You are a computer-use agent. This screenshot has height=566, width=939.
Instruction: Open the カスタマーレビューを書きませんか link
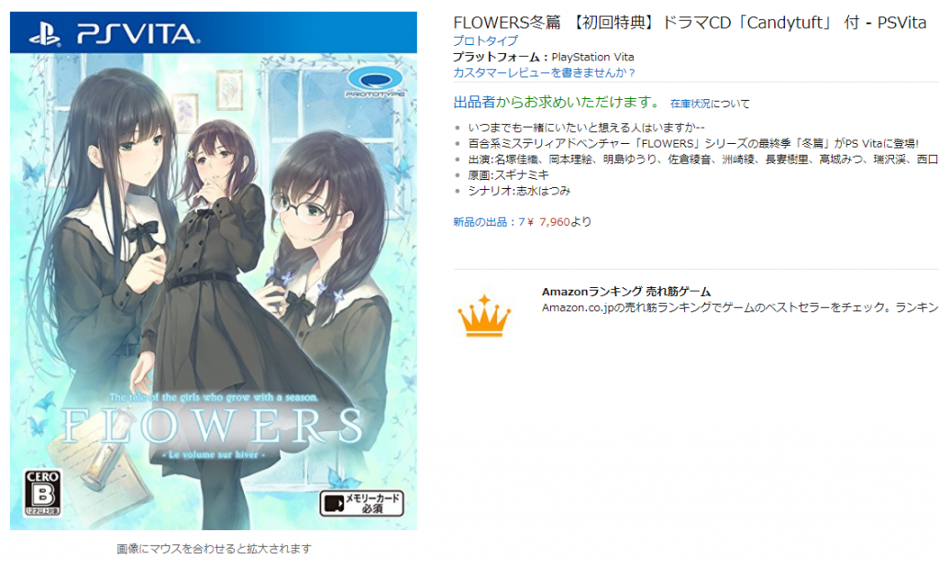[x=544, y=72]
